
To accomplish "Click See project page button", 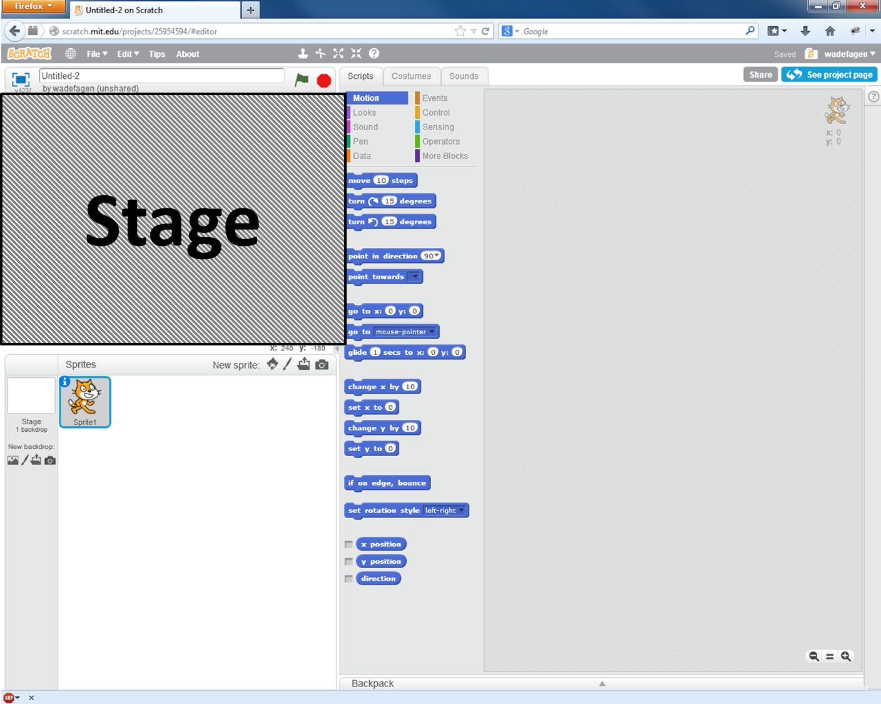I will tap(829, 74).
